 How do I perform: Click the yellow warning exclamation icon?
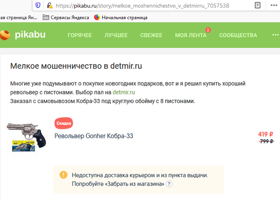coord(63,175)
